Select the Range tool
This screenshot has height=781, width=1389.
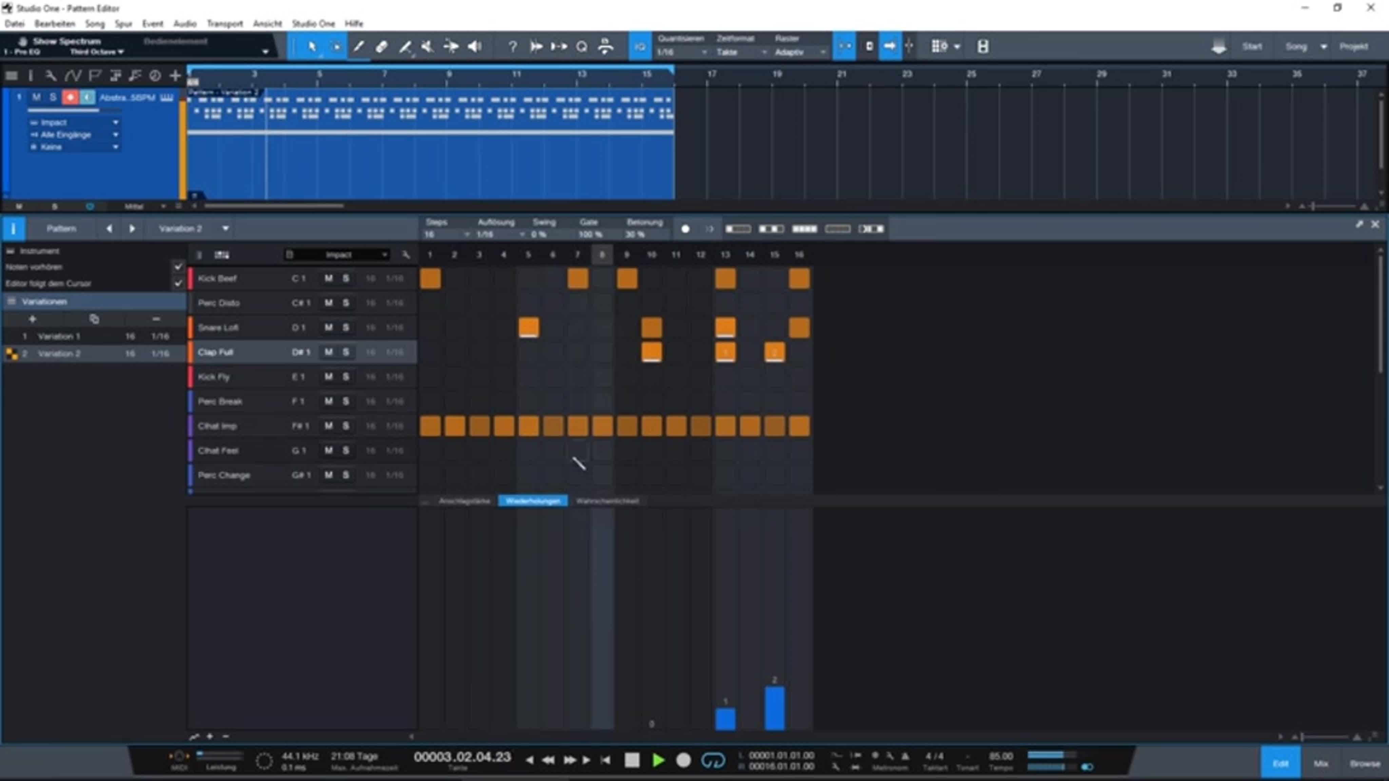click(x=335, y=47)
